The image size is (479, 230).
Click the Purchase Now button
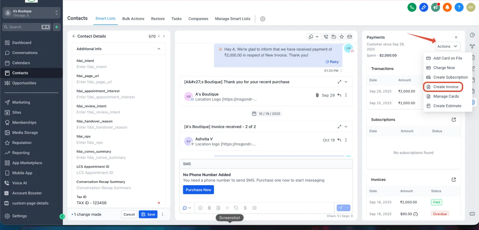198,190
